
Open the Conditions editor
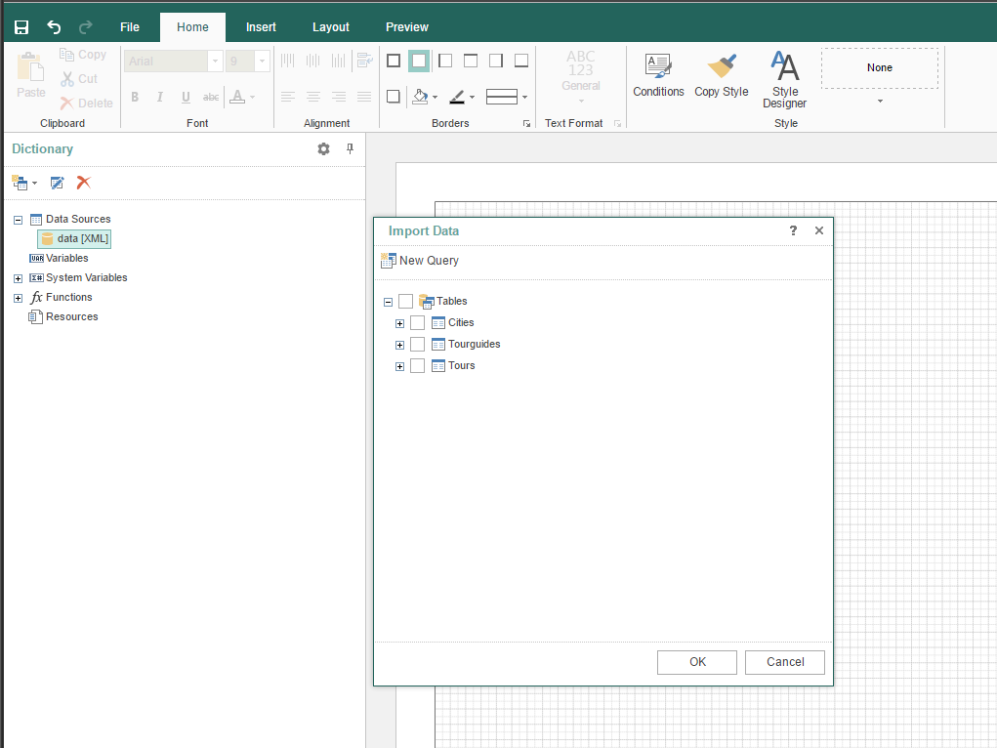[658, 75]
